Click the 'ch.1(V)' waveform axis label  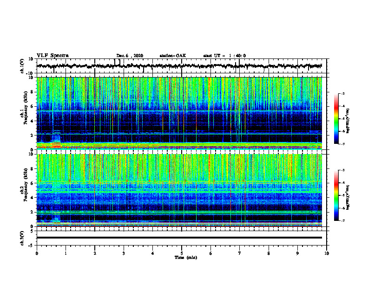(22, 66)
